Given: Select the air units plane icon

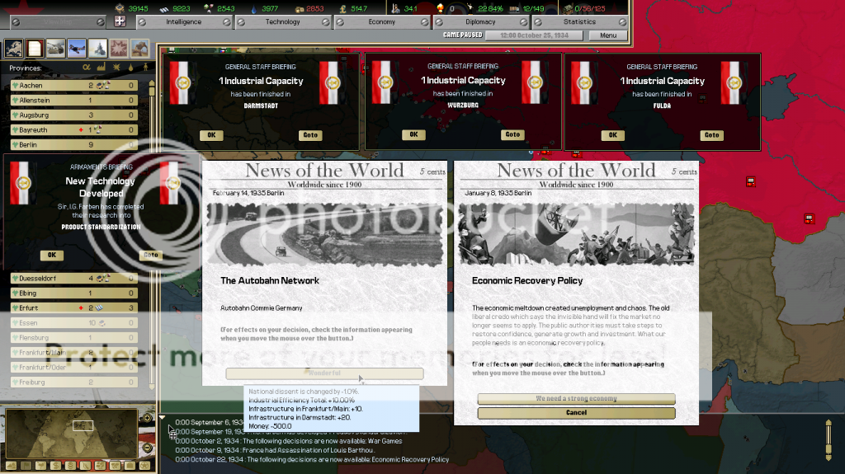Looking at the screenshot, I should pyautogui.click(x=77, y=49).
